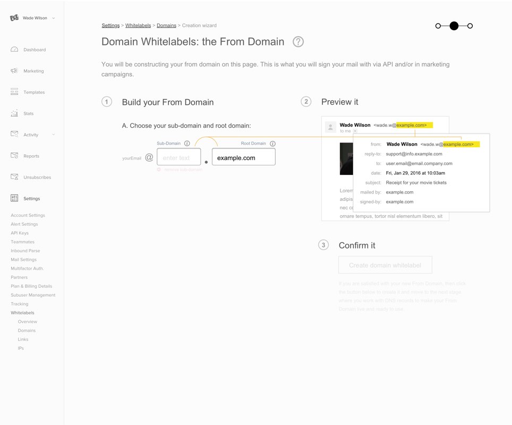Click the Dashboard gauge icon
This screenshot has height=425, width=512.
click(x=14, y=49)
